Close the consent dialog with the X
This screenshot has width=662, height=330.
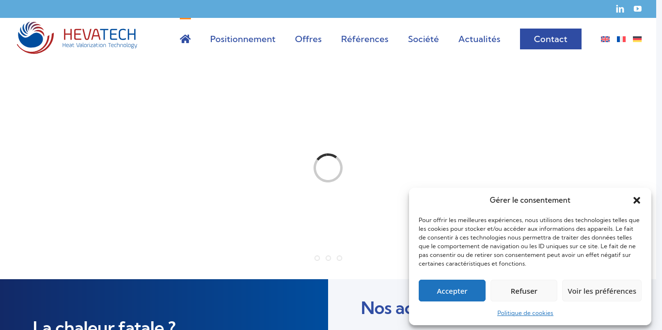pyautogui.click(x=637, y=200)
